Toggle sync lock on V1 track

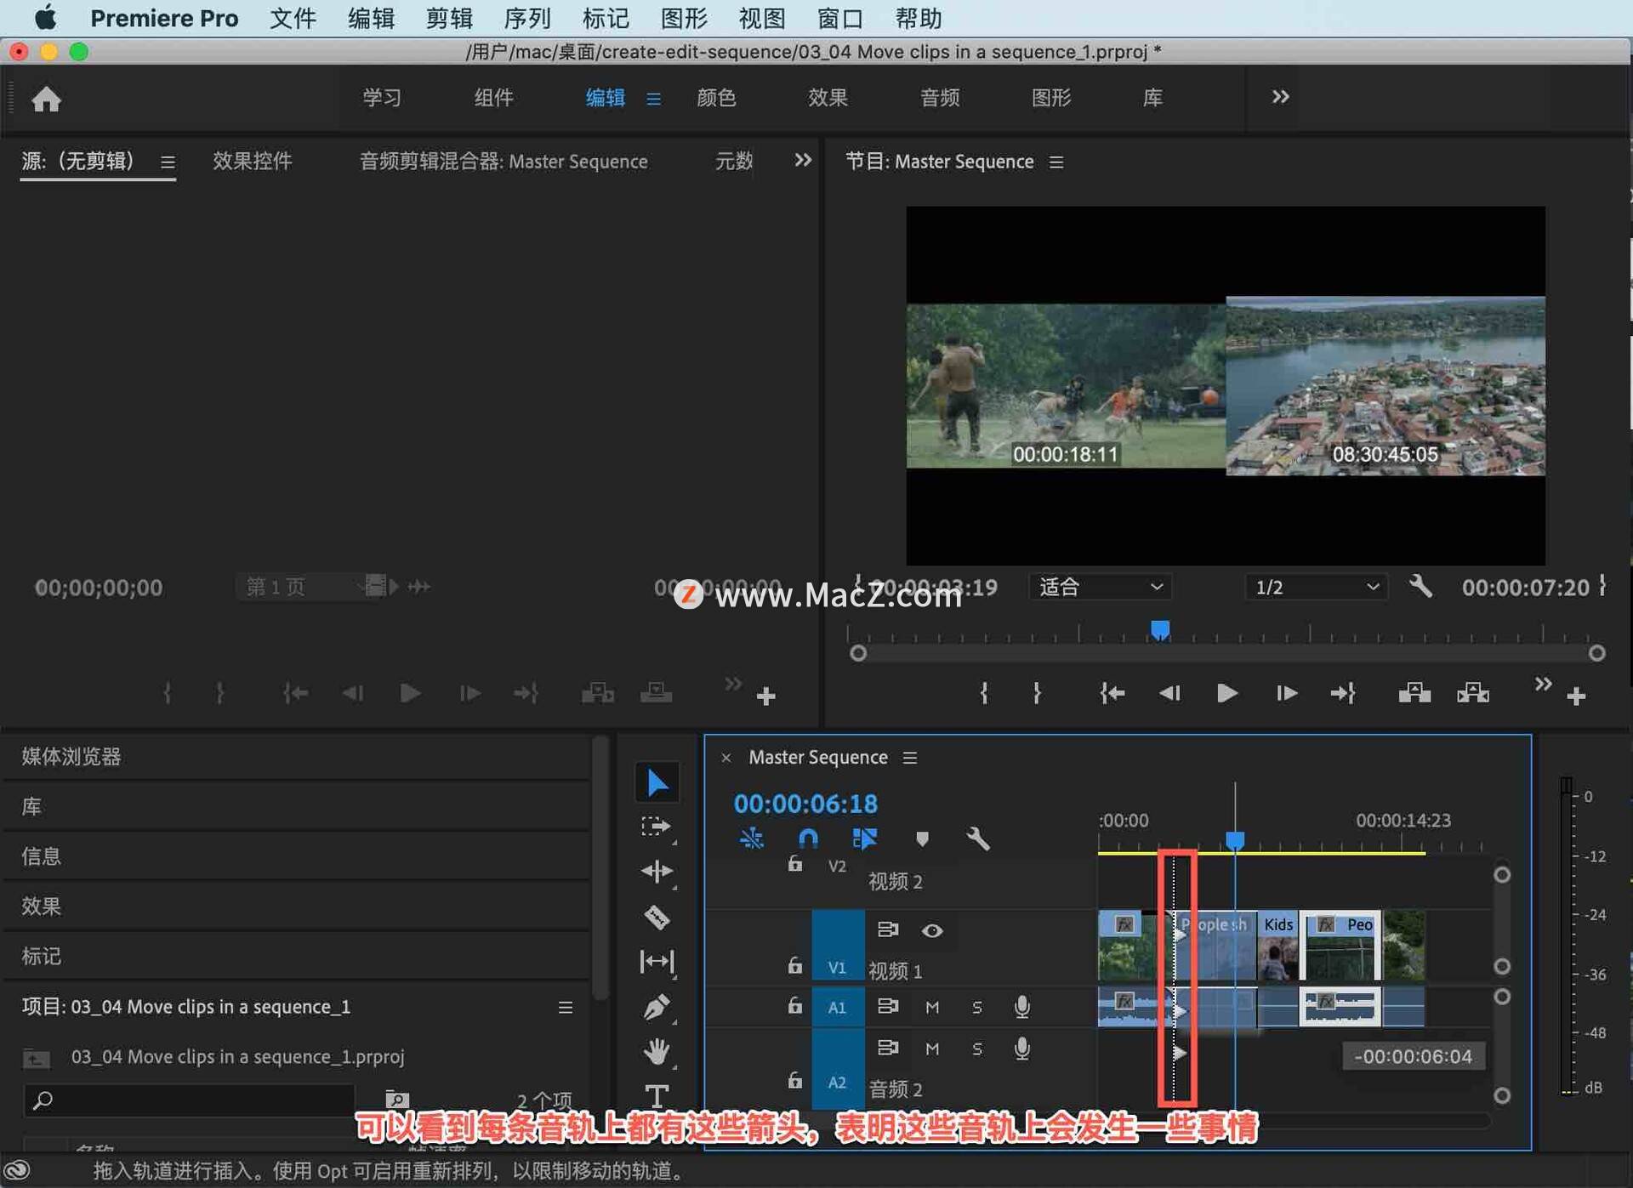[888, 929]
